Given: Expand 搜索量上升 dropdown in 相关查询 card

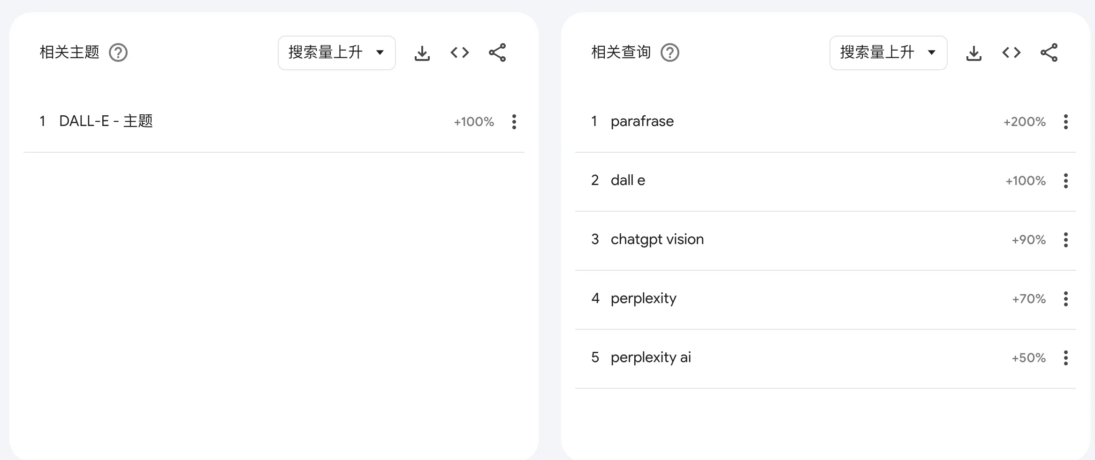Looking at the screenshot, I should pos(888,53).
